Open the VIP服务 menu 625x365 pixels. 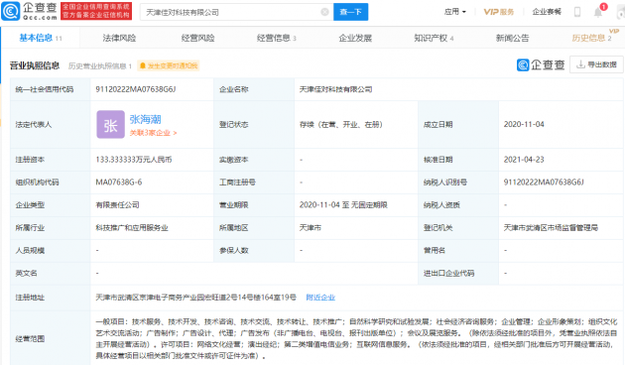coord(499,12)
